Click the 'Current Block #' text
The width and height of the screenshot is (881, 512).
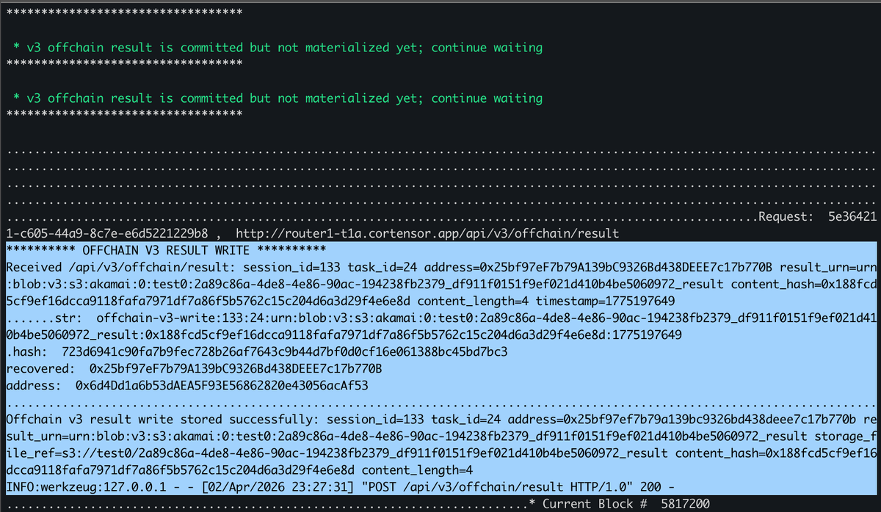(593, 504)
